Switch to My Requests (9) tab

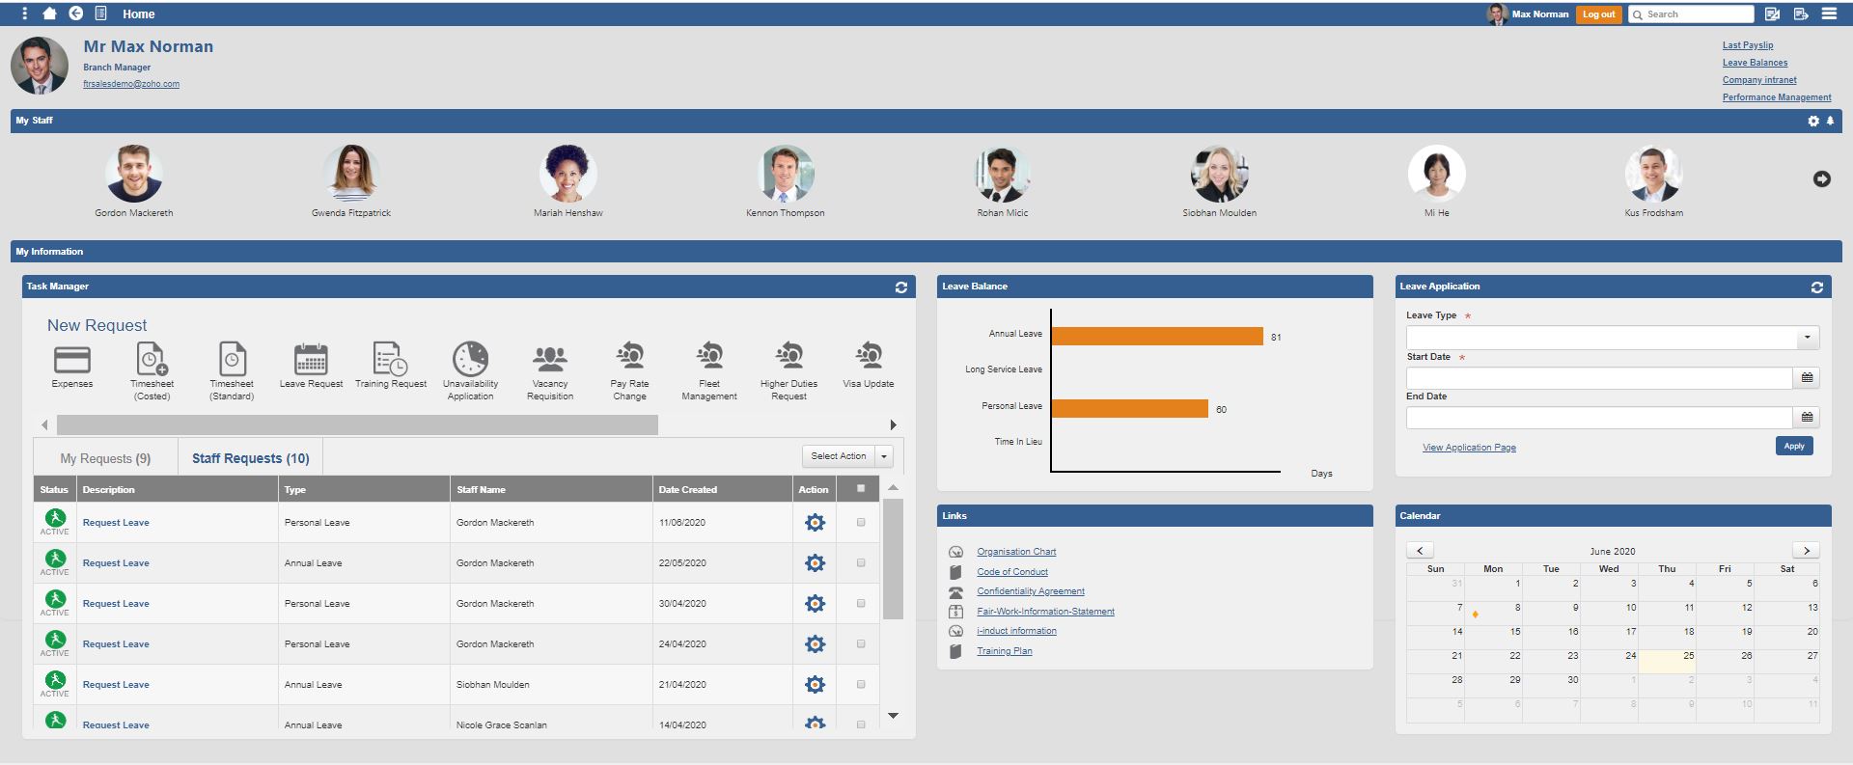pos(105,459)
